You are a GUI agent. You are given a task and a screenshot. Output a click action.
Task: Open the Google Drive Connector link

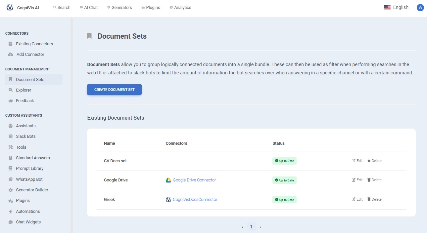tap(194, 180)
